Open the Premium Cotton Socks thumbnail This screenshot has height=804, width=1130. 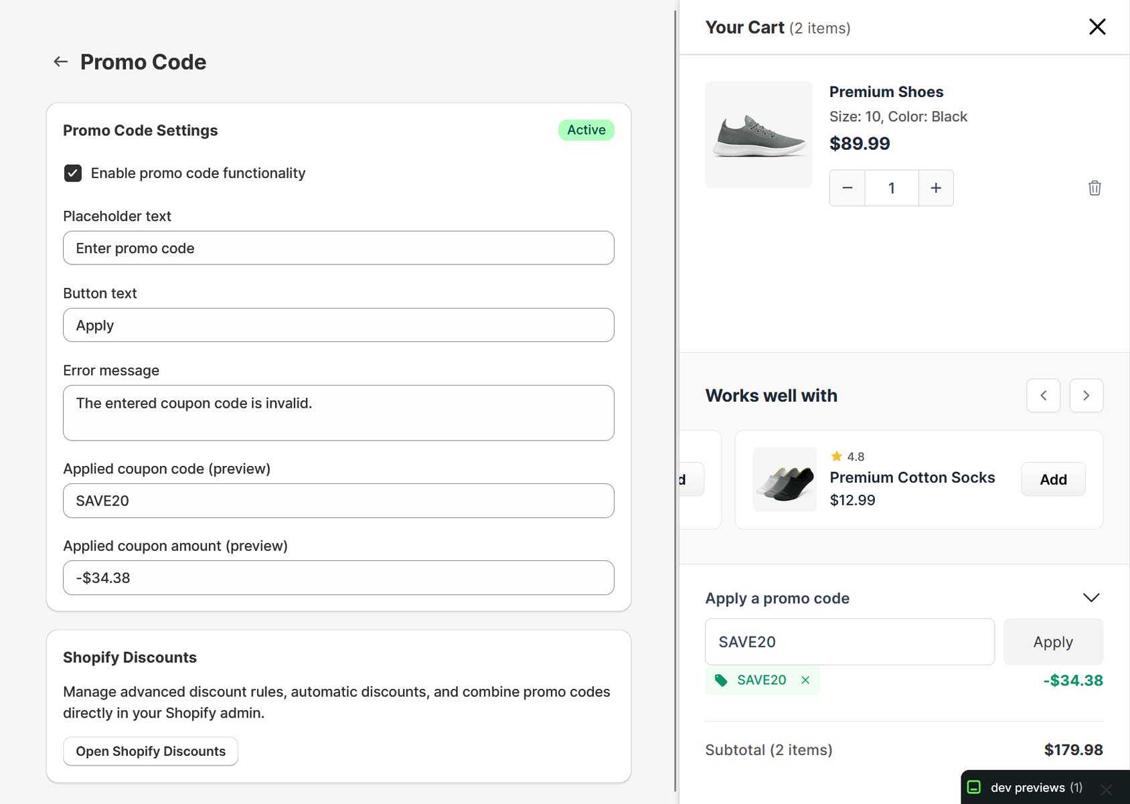pos(785,479)
